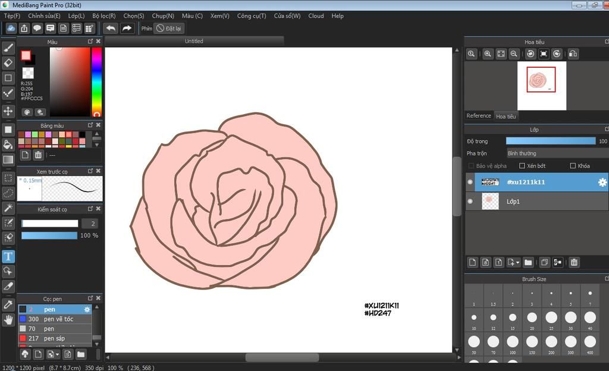This screenshot has height=371, width=609.
Task: Open the Lớp(L) menu
Action: [76, 16]
